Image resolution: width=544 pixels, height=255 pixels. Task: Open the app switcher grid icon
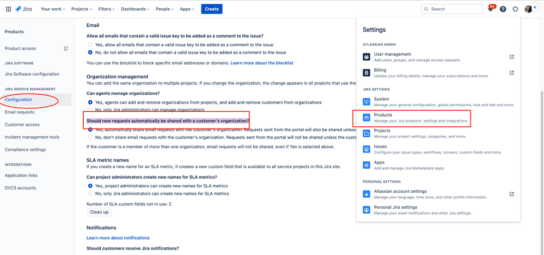(x=8, y=9)
